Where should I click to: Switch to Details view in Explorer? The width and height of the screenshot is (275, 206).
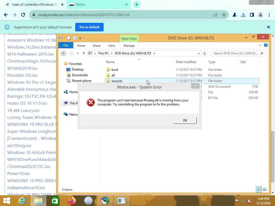tap(259, 189)
